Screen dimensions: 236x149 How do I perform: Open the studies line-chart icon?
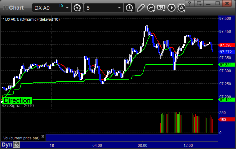point(151,8)
